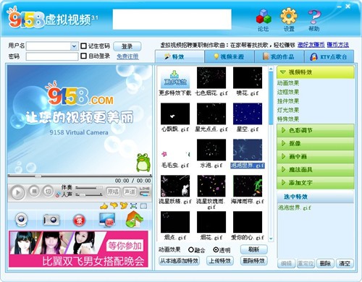Click the small window icon beside fullscreen
Viewport: 362px width, 282px height.
tap(143, 206)
